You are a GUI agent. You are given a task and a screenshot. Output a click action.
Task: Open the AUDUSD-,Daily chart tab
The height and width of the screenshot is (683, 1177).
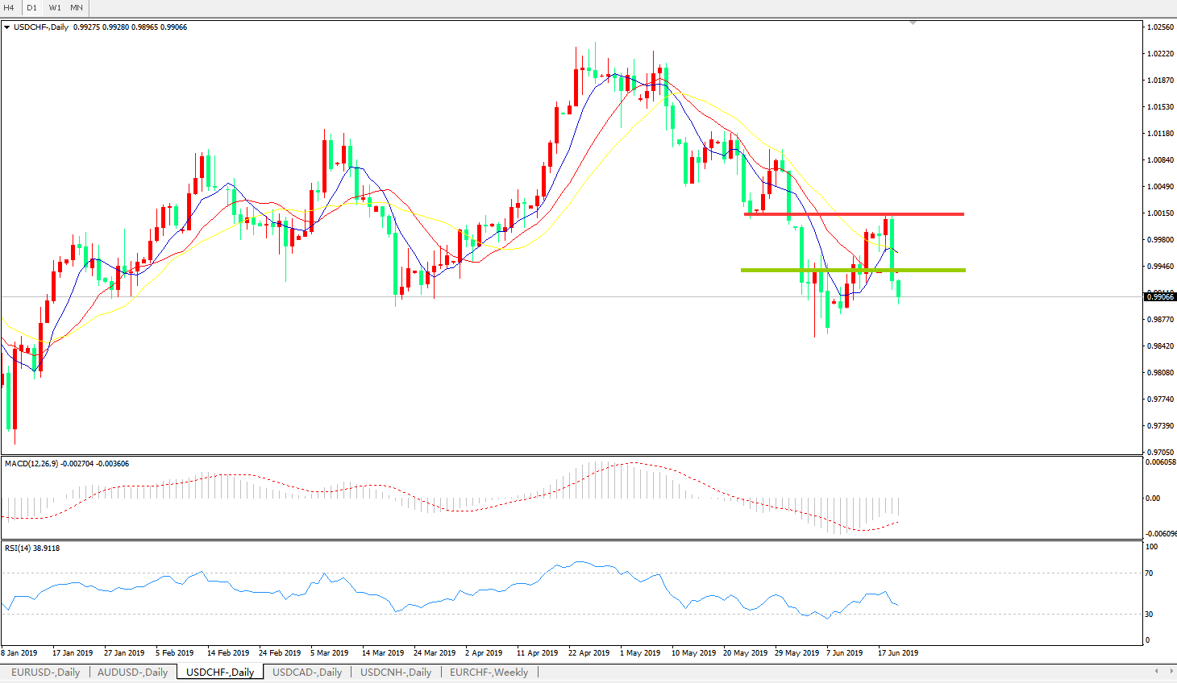click(132, 672)
